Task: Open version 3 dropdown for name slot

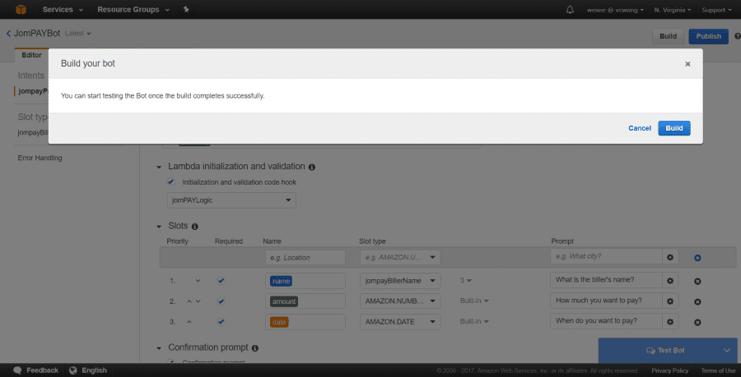Action: click(x=465, y=281)
